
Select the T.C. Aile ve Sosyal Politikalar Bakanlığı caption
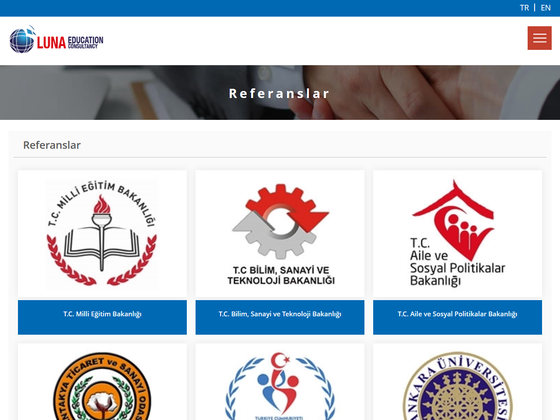point(458,314)
